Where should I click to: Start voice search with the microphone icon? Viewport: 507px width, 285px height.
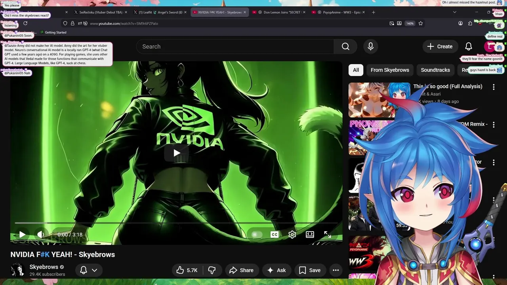tap(370, 47)
